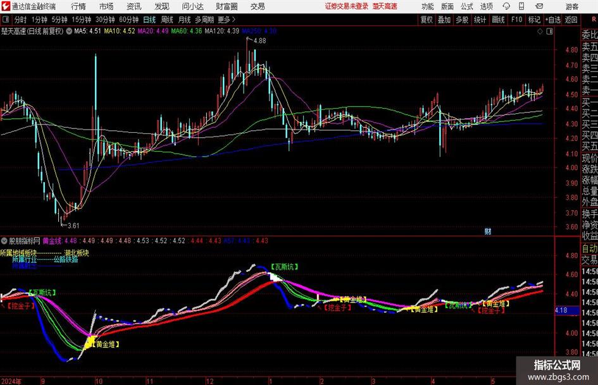Open the F10 company info button

pyautogui.click(x=516, y=20)
